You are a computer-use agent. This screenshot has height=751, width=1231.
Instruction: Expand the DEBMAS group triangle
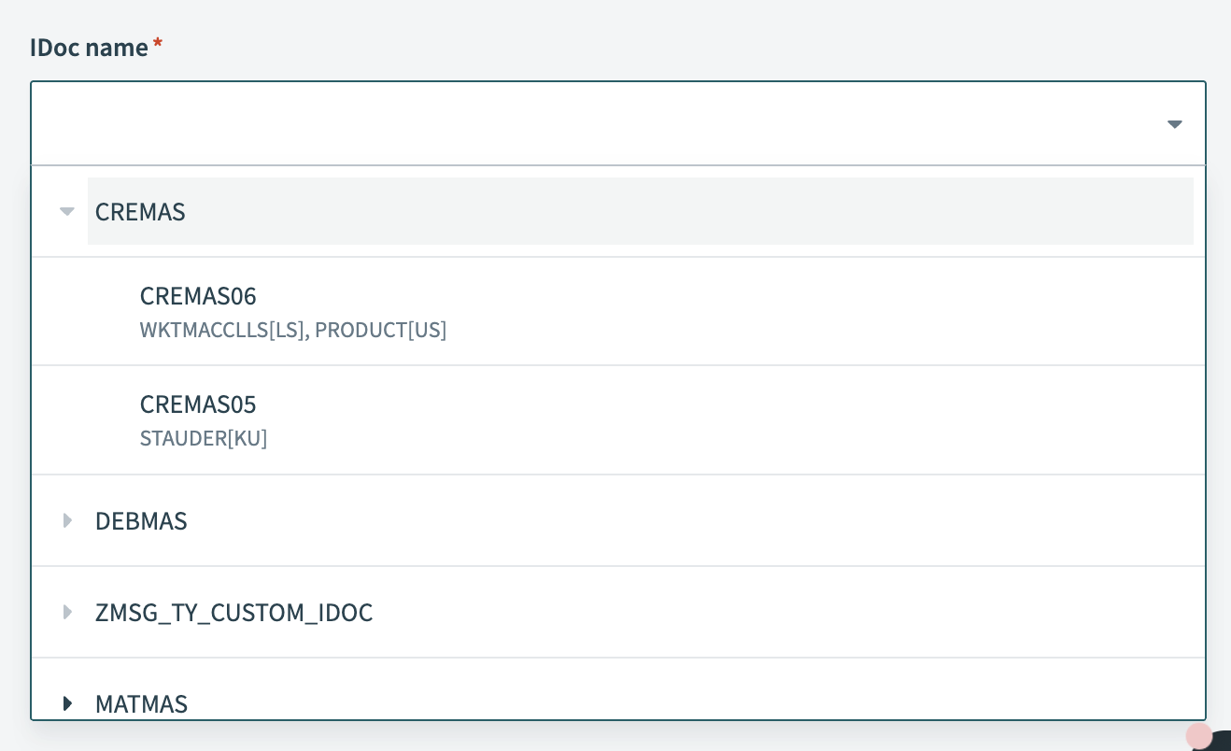click(67, 521)
